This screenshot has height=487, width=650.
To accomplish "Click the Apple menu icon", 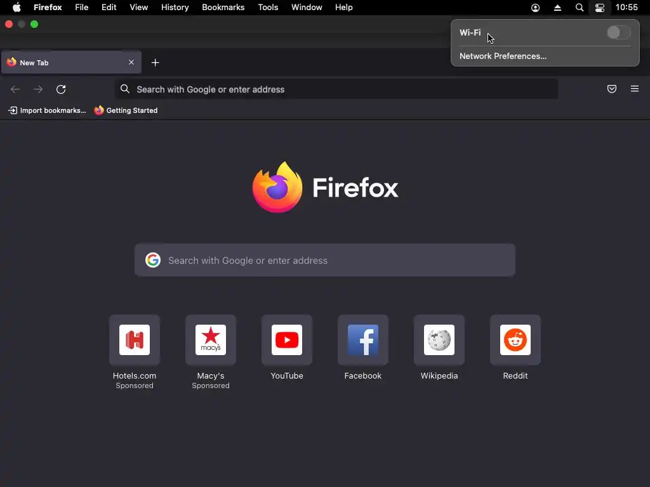I will [17, 8].
